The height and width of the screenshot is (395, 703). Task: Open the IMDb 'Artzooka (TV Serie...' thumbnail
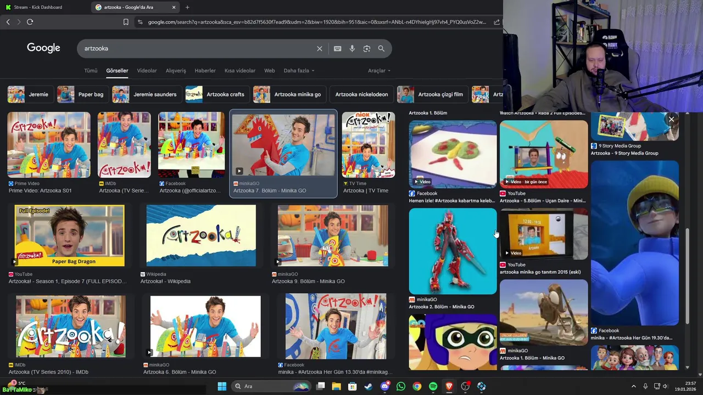(124, 145)
